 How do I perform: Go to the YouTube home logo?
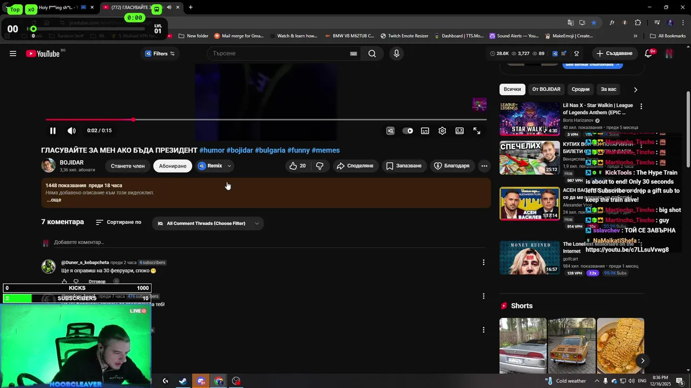[x=43, y=53]
